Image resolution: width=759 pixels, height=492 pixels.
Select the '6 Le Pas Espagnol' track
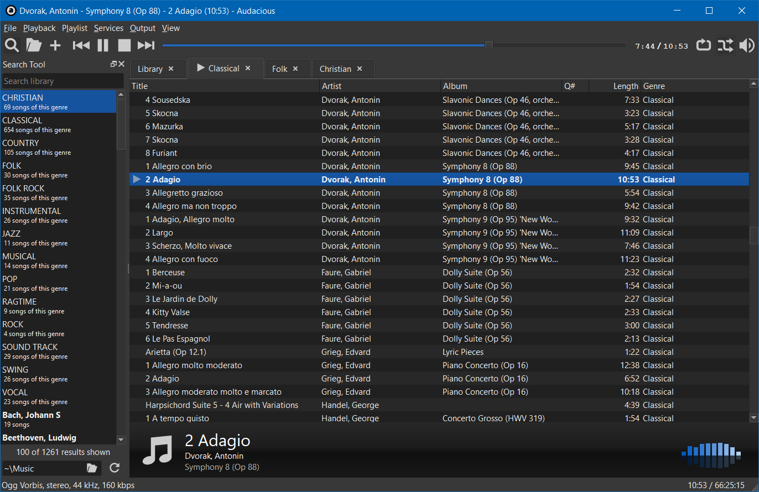(x=439, y=339)
